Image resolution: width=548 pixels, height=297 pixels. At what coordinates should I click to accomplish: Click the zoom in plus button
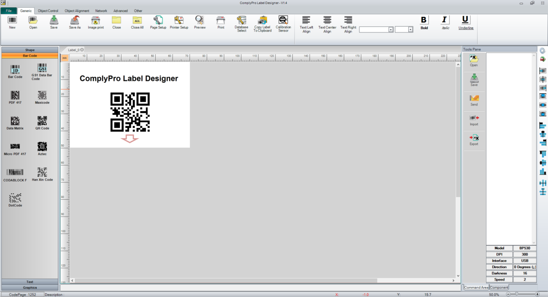pos(537,295)
